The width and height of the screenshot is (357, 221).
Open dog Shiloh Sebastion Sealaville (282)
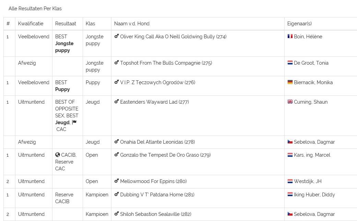[x=155, y=214]
